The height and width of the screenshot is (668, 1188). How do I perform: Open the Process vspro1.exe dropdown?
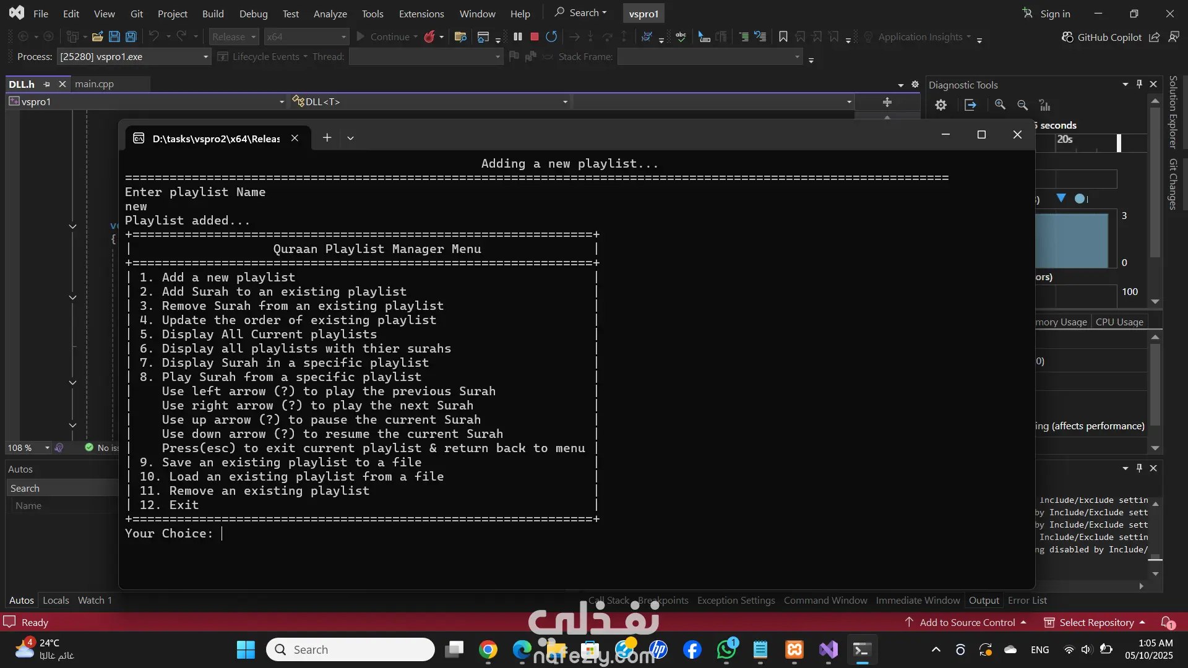coord(206,57)
